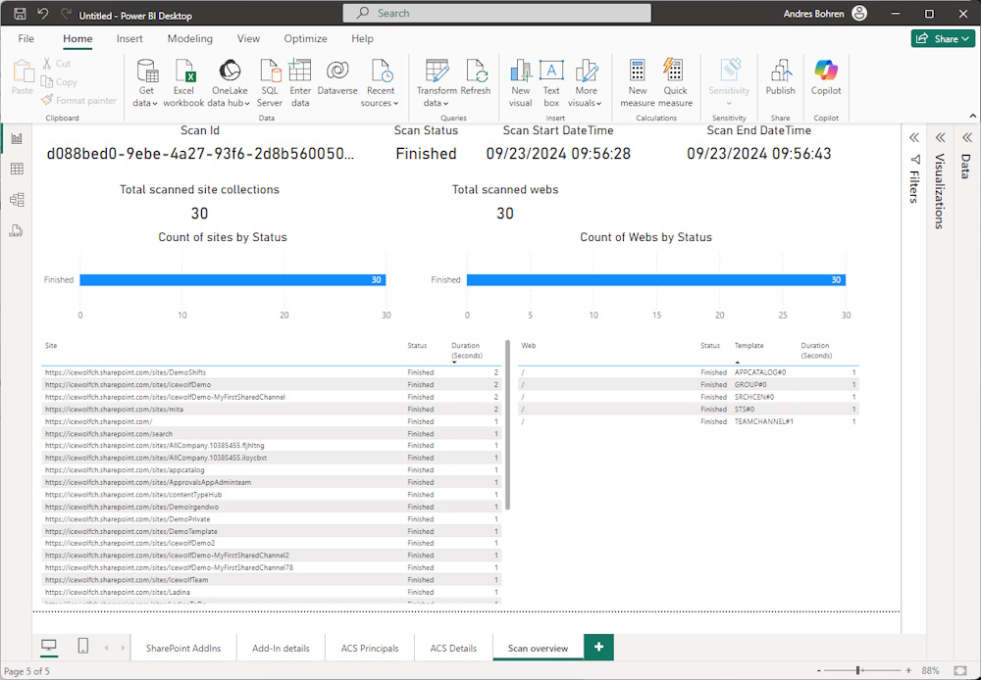Switch to the Insert ribbon tab

pos(129,39)
